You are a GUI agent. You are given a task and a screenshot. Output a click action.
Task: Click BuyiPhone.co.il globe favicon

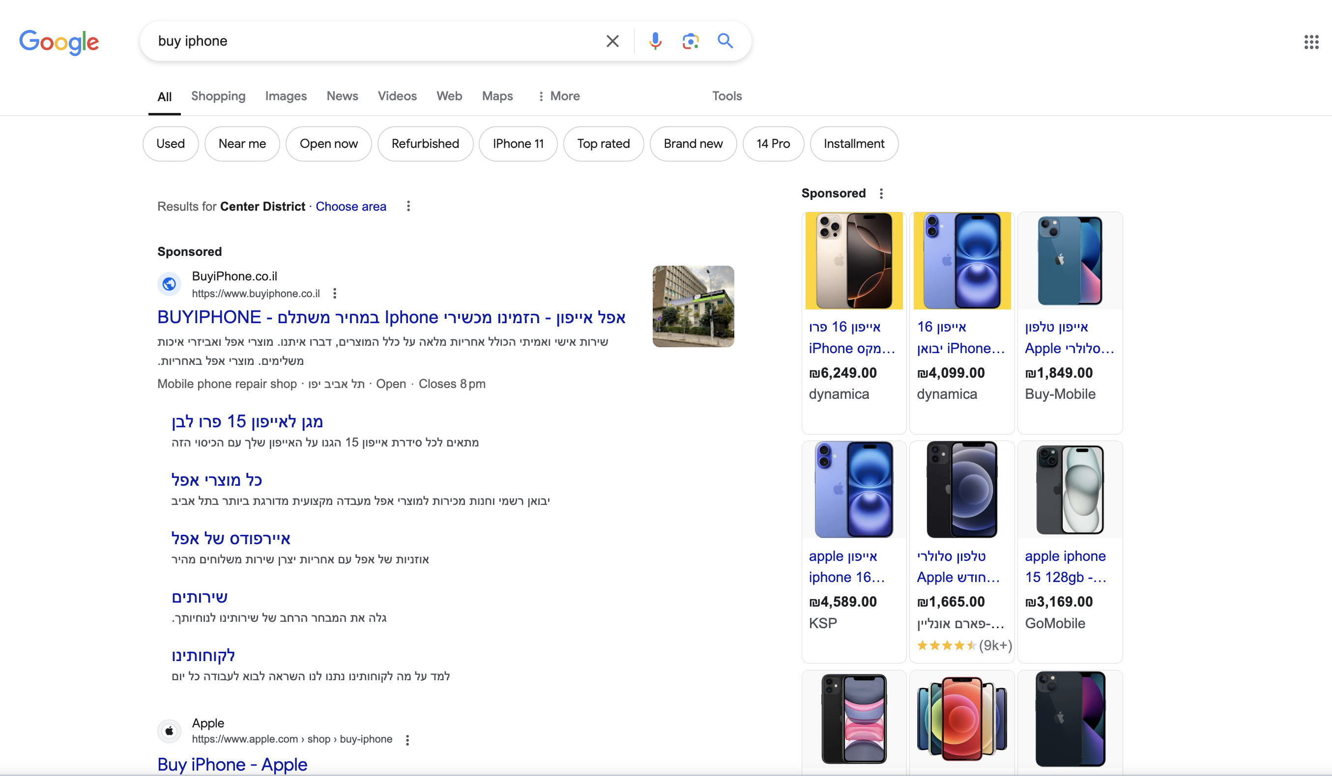(x=169, y=284)
